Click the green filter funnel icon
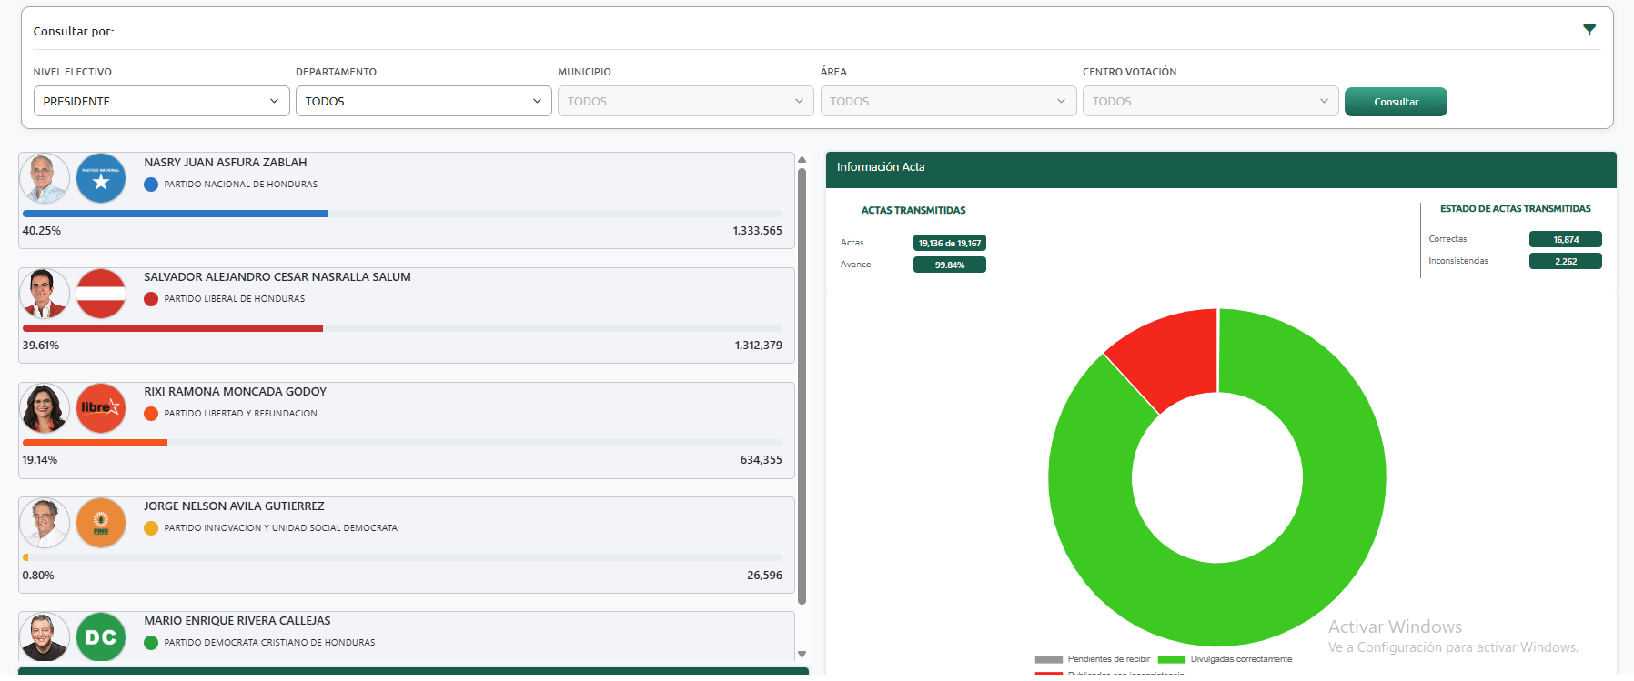1634x681 pixels. 1589,30
